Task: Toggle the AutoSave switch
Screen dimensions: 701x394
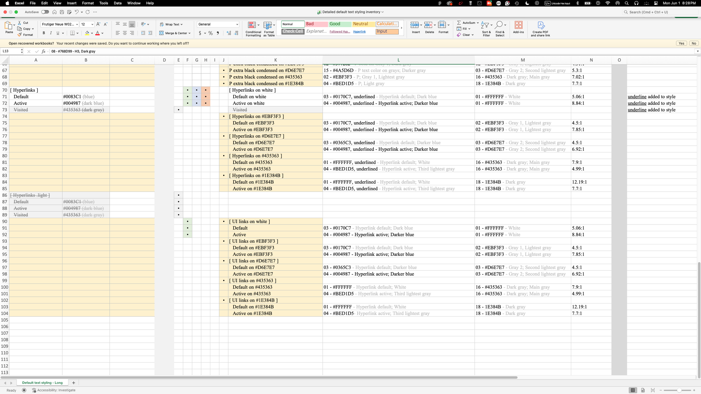Action: (x=45, y=12)
